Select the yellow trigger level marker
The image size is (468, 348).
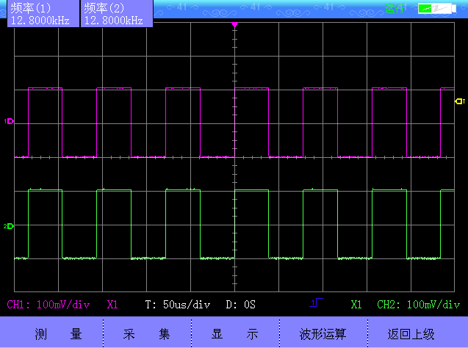460,101
